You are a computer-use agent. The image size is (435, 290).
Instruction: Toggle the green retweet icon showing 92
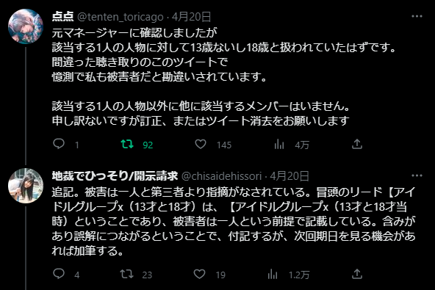(127, 144)
